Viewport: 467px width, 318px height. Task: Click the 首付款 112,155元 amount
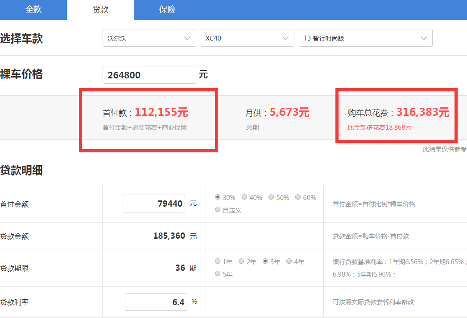[x=161, y=112]
